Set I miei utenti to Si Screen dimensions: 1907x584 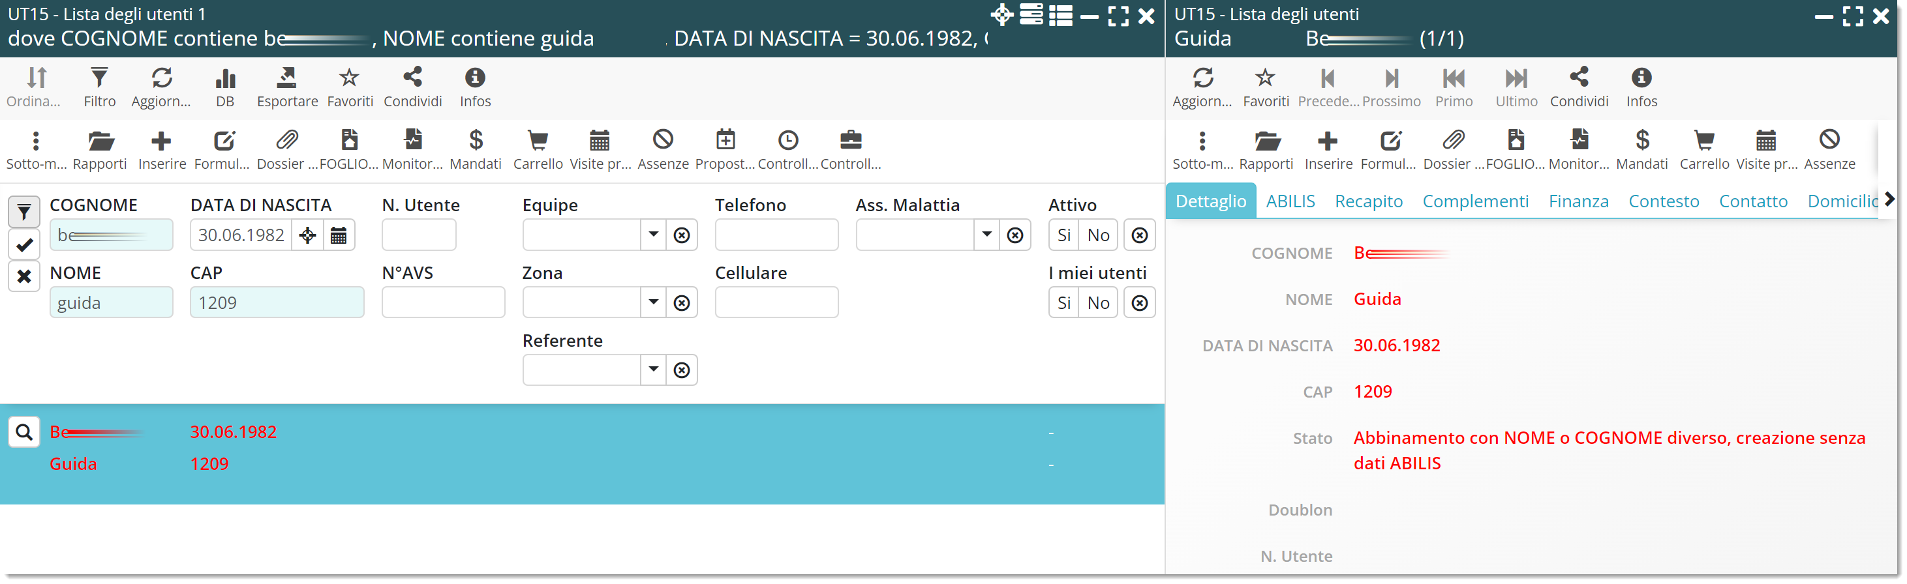pyautogui.click(x=1064, y=303)
